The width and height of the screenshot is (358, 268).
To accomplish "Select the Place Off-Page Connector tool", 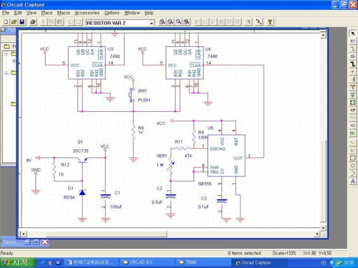I will click(x=353, y=125).
